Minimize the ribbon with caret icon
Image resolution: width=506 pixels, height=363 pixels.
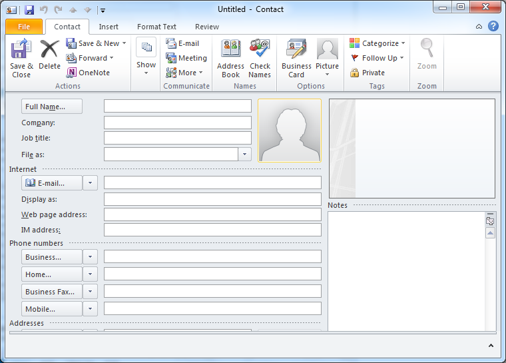[479, 27]
